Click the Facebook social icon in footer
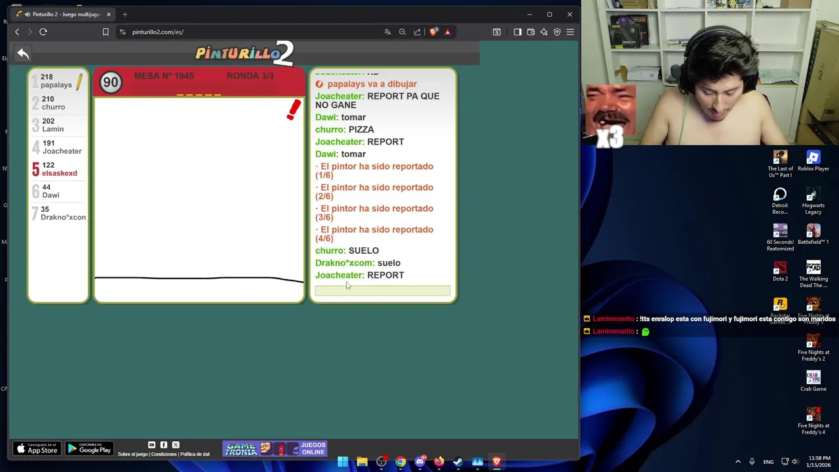The height and width of the screenshot is (472, 839). point(163,445)
